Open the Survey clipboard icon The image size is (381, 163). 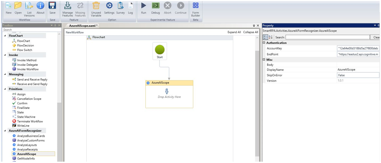pos(120,6)
